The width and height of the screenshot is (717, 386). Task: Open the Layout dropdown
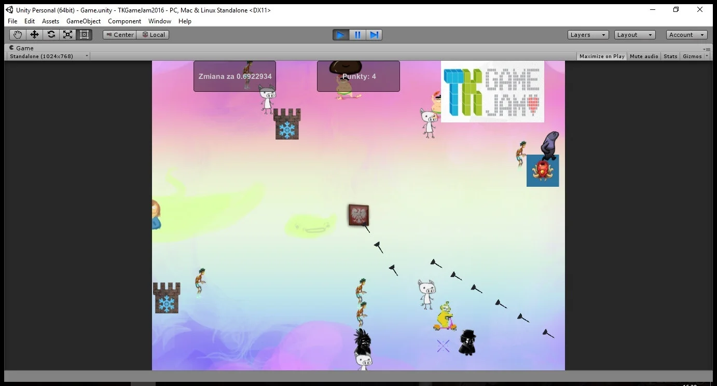(635, 35)
